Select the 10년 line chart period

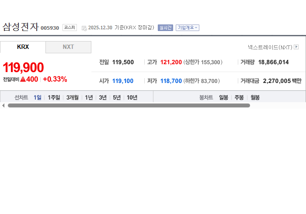point(132,97)
